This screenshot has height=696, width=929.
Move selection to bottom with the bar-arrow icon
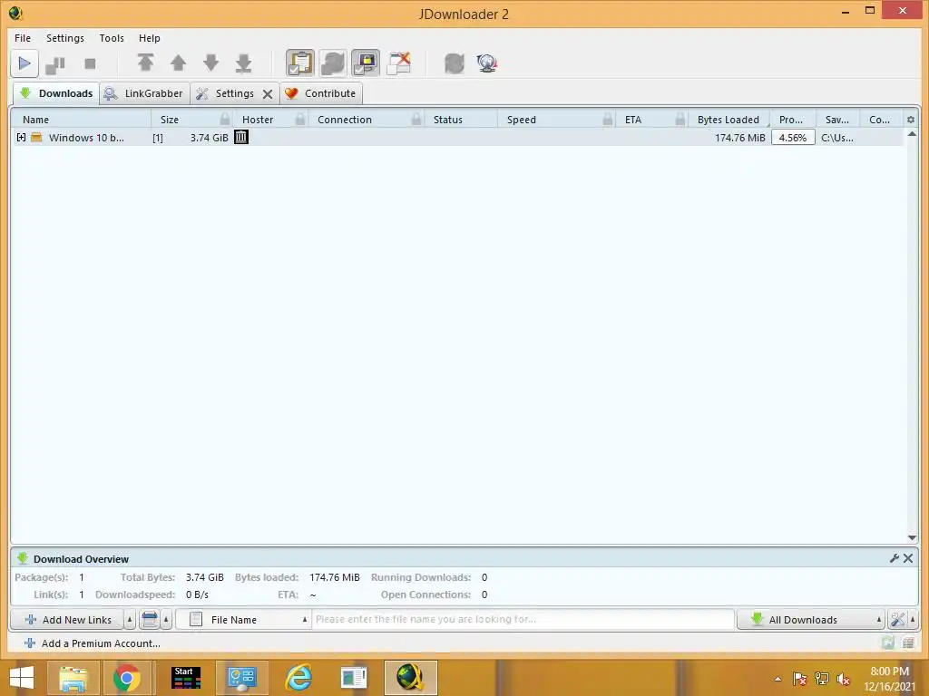tap(243, 63)
